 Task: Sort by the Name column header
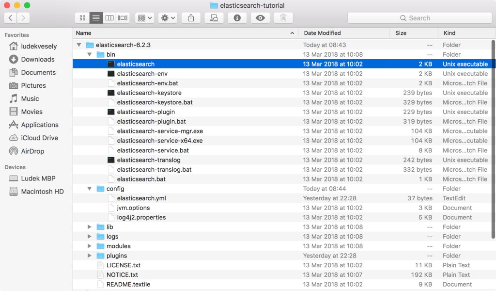(x=186, y=33)
